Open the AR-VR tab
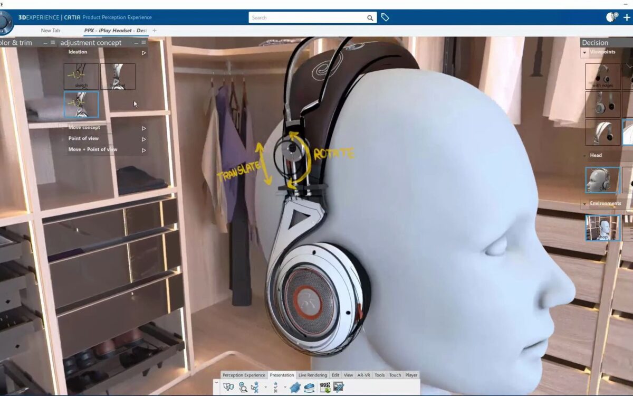The width and height of the screenshot is (633, 396). 364,375
